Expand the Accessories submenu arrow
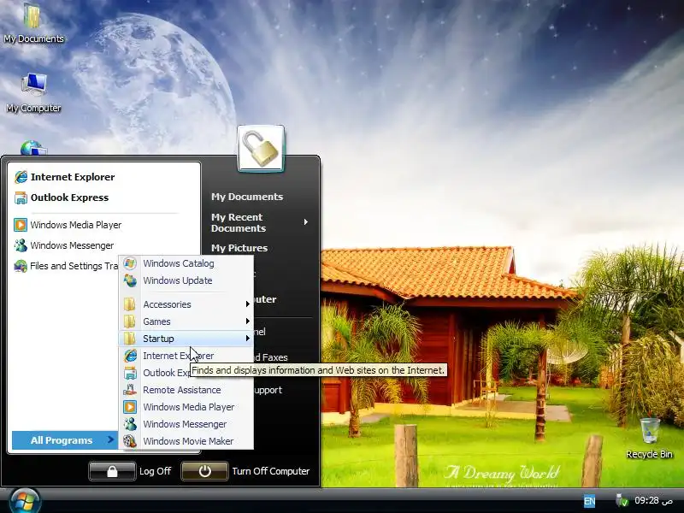684x513 pixels. click(x=247, y=304)
